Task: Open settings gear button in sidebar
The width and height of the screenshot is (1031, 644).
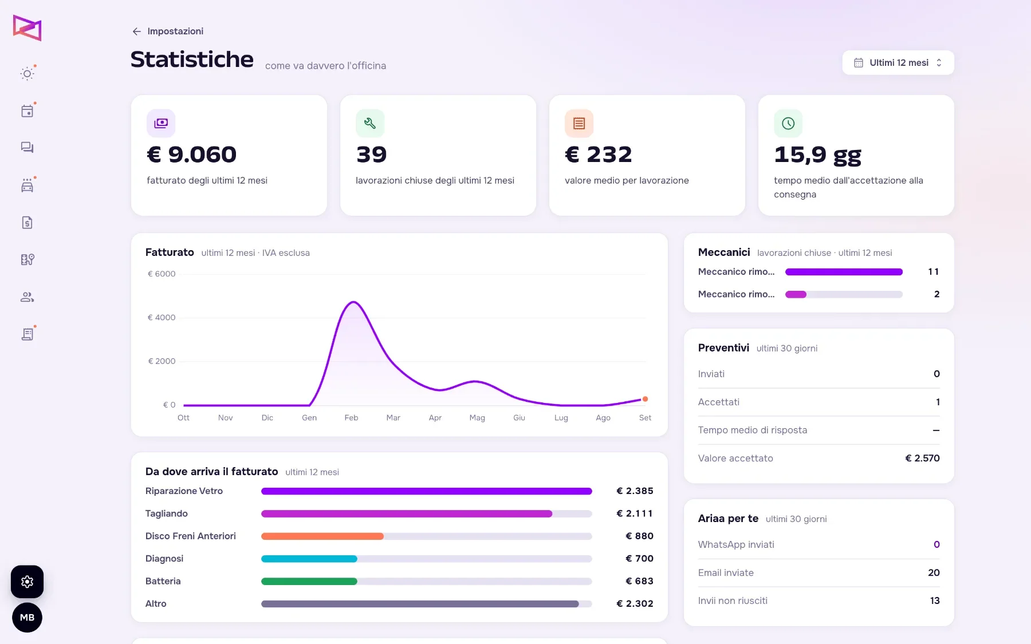Action: coord(27,582)
